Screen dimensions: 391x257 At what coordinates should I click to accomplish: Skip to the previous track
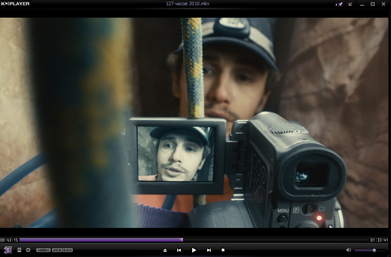point(179,250)
